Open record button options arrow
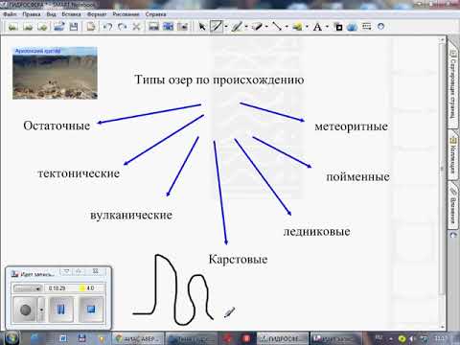Viewport: 460px width, 345px height. [x=41, y=310]
